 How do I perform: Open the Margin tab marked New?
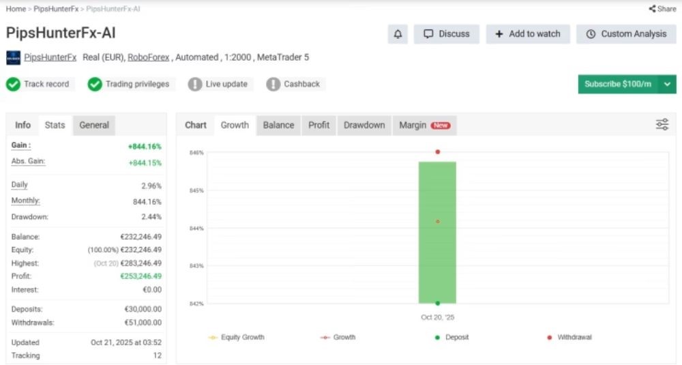click(x=424, y=126)
